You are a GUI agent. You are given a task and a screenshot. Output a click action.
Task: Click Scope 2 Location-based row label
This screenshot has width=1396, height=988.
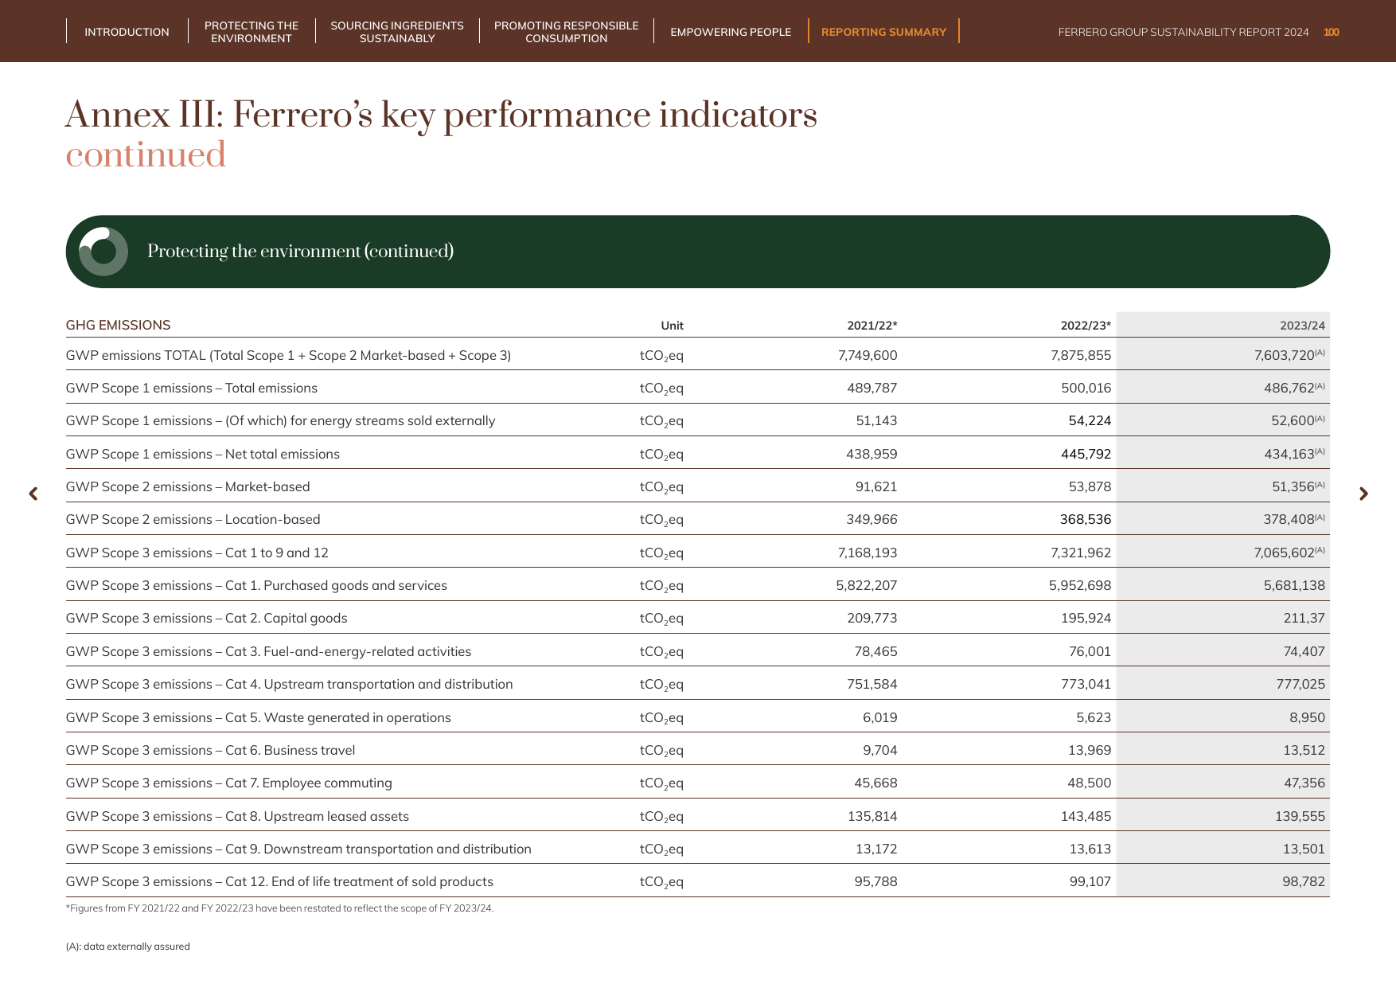[x=193, y=519]
